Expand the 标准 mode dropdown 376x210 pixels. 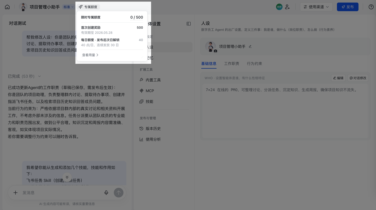(69, 7)
